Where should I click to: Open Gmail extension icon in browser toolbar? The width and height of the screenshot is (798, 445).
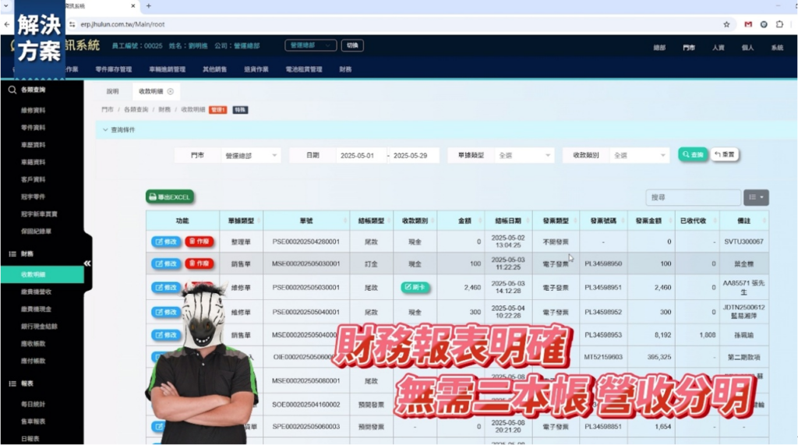pyautogui.click(x=748, y=24)
